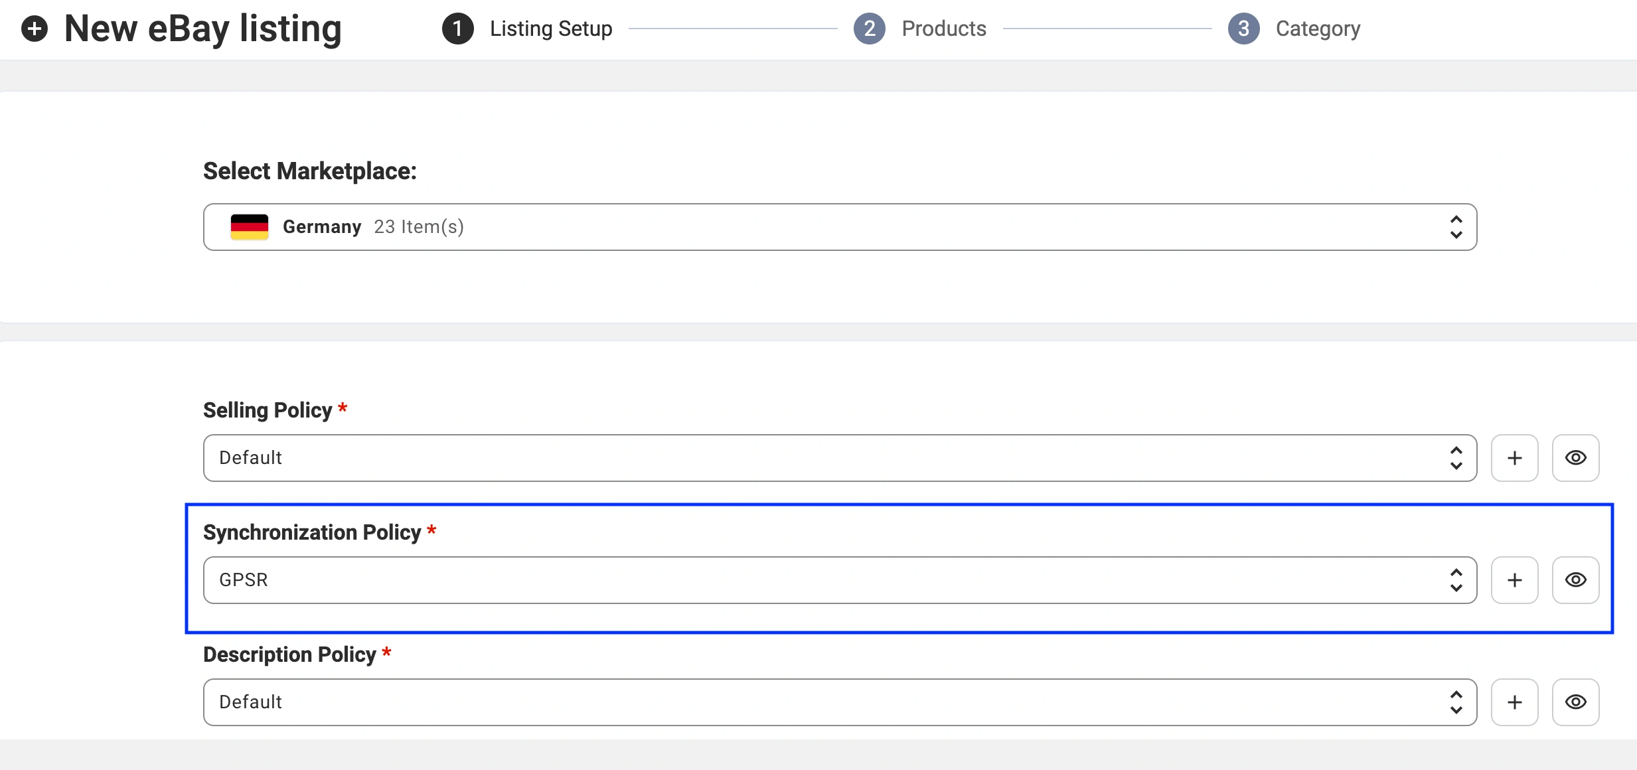Click step 2 circle for Products

tap(870, 29)
